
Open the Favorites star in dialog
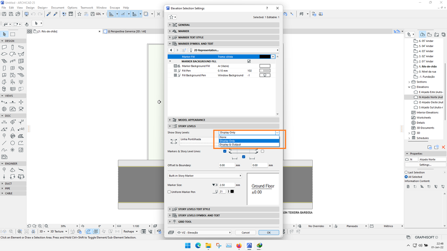point(172,17)
